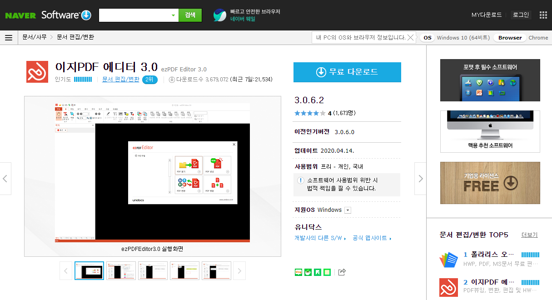This screenshot has height=300, width=552.
Task: Share to Naver memo square icon
Action: pos(327,272)
